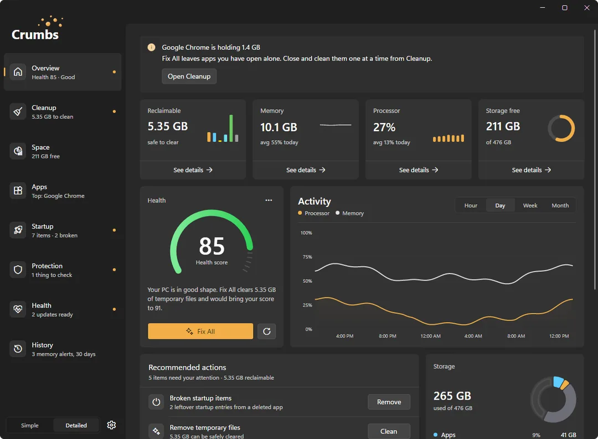598x439 pixels.
Task: Toggle the Processor series in Activity legend
Action: 313,213
